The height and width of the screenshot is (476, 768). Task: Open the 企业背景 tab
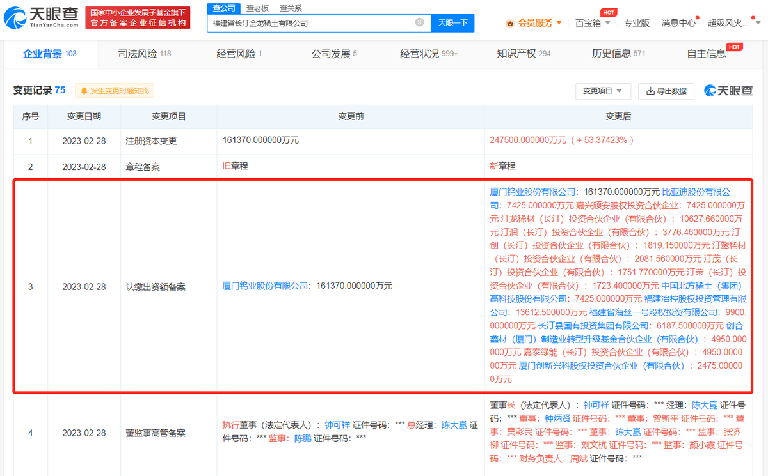tap(49, 54)
